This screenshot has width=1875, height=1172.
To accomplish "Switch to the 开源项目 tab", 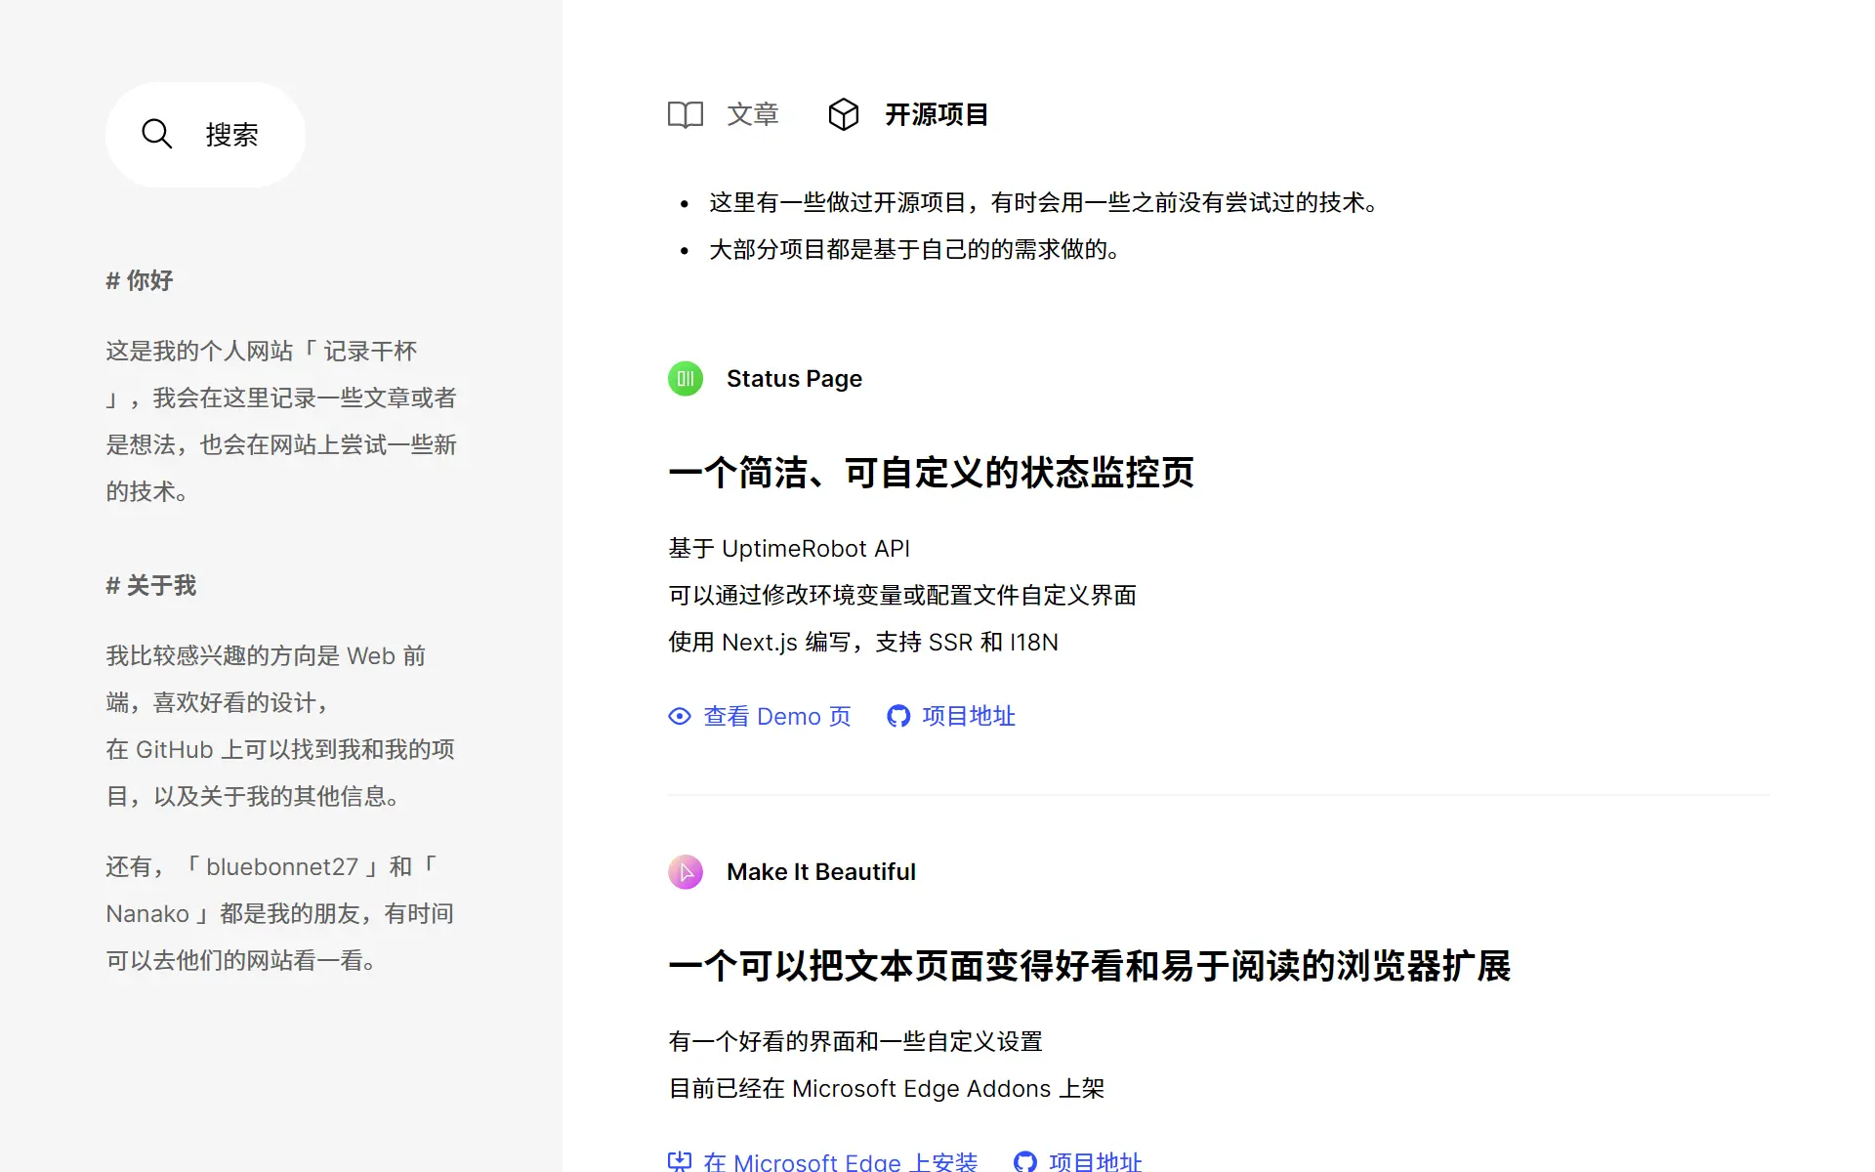I will [x=936, y=114].
